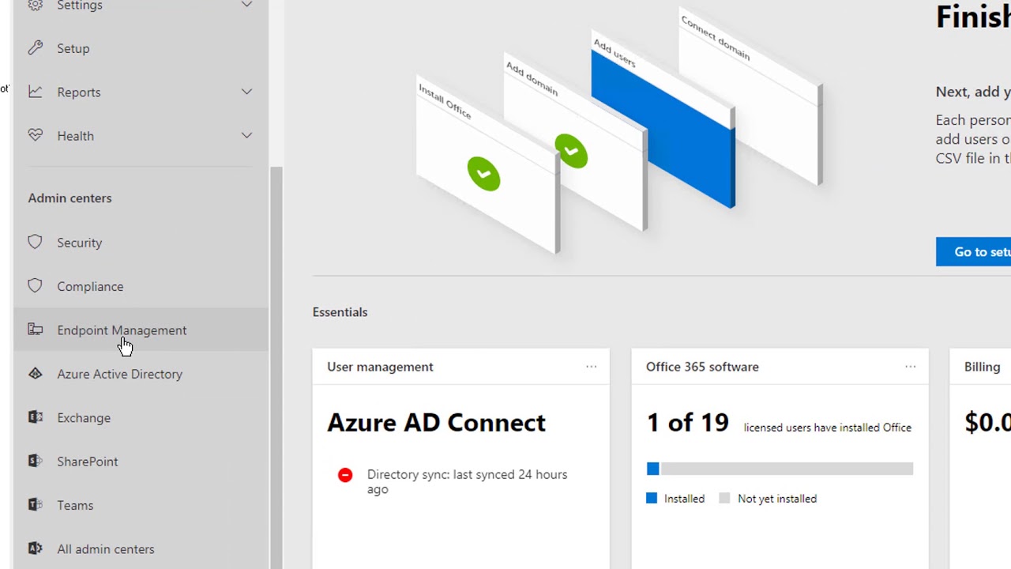This screenshot has width=1011, height=569.
Task: Open the Teams admin center
Action: (x=141, y=505)
